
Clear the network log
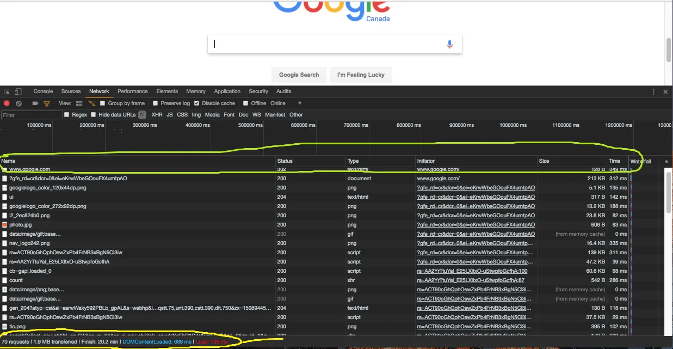point(18,103)
